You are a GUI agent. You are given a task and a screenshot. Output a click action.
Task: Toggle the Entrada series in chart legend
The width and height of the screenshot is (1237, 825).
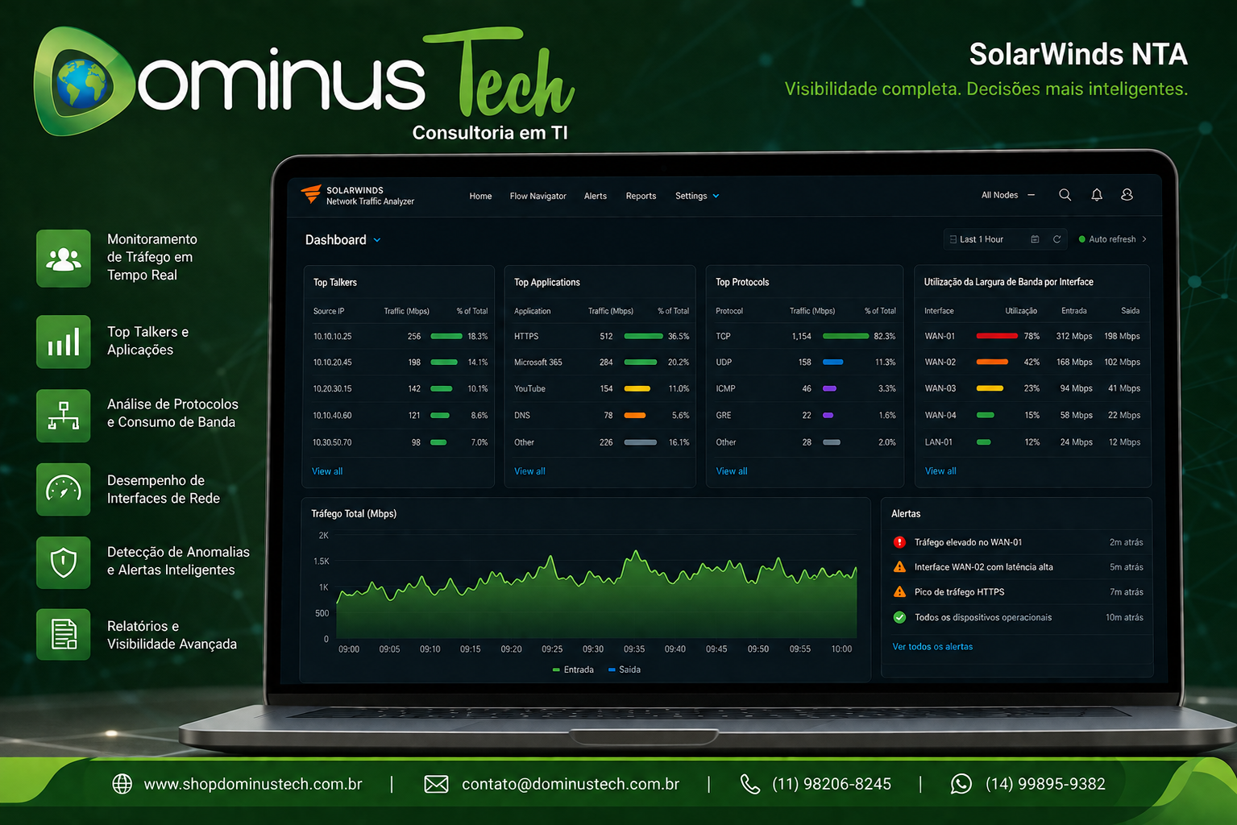(573, 670)
